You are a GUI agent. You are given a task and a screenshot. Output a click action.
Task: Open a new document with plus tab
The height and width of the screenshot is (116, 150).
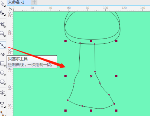[x=34, y=2]
